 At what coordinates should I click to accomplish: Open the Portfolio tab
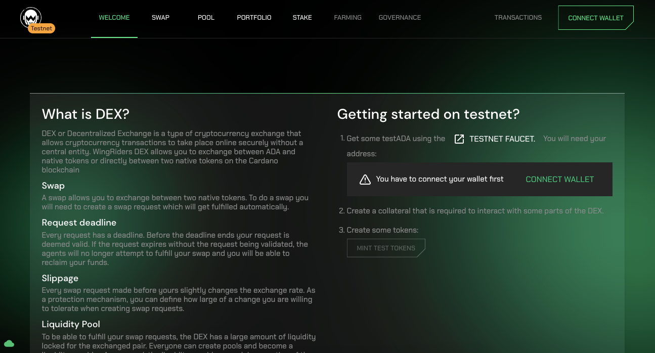254,18
